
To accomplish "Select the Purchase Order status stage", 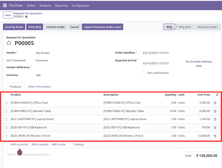I will [207, 27].
